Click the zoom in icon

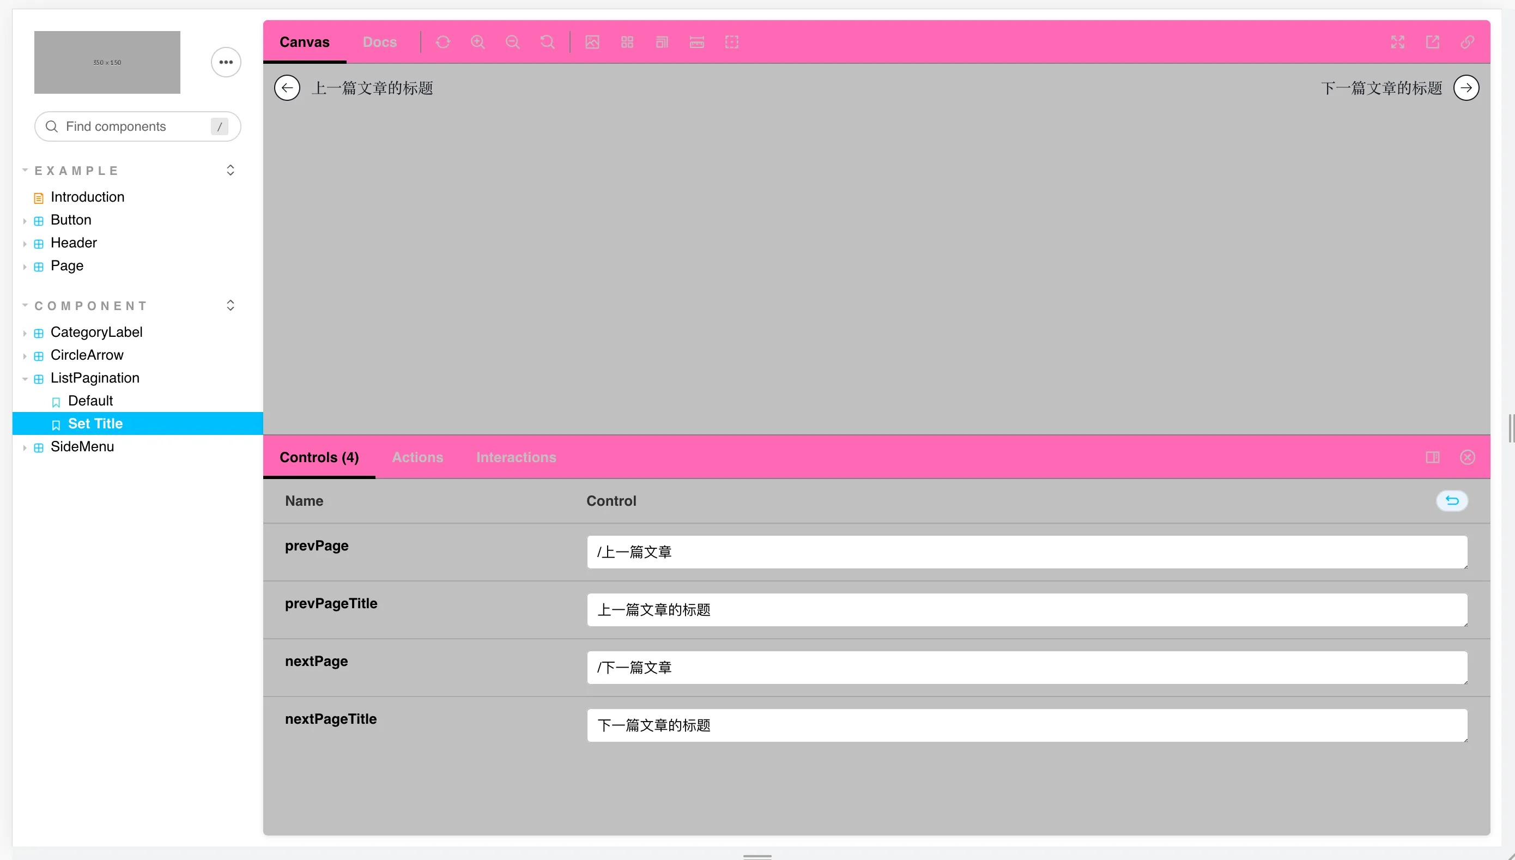coord(478,42)
